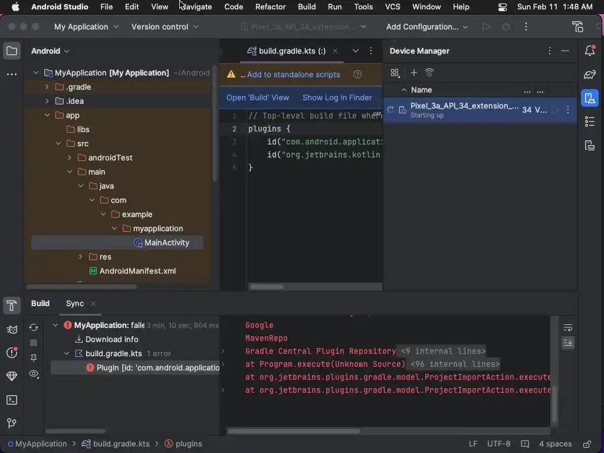This screenshot has height=453, width=604.
Task: Open Terminal tool window icon
Action: (x=12, y=400)
